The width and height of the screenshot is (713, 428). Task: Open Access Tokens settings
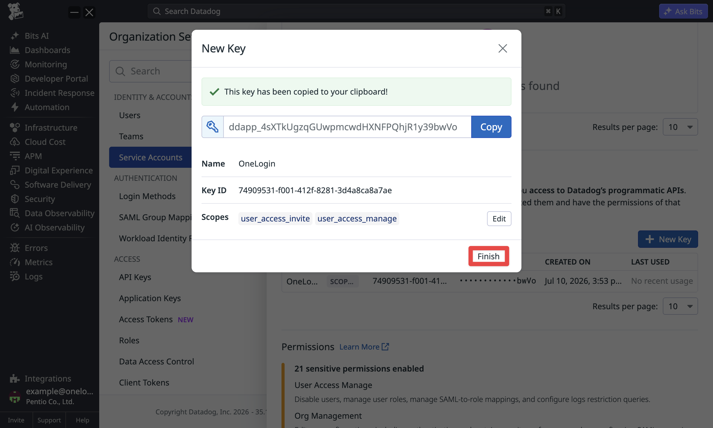click(x=146, y=319)
